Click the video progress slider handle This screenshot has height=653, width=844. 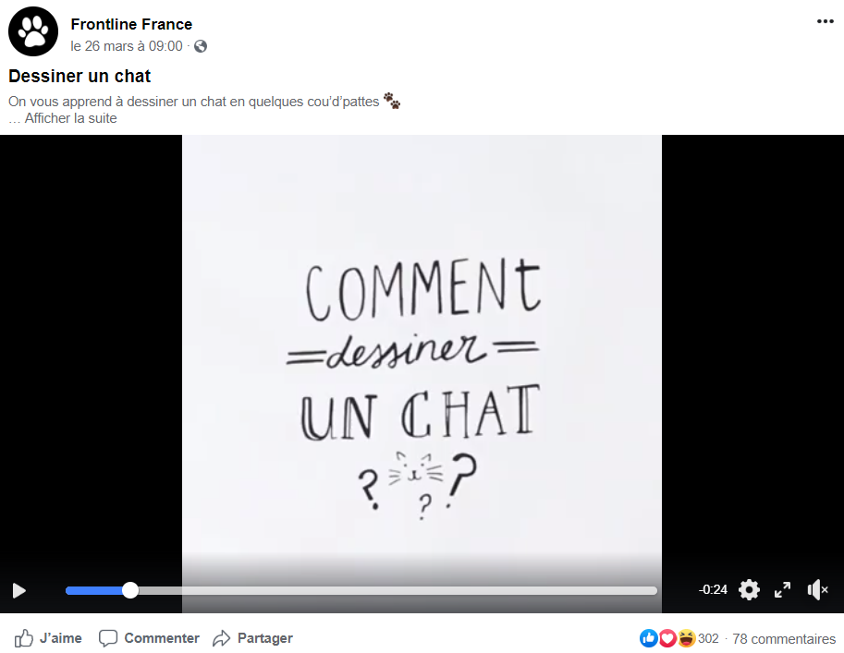tap(130, 590)
